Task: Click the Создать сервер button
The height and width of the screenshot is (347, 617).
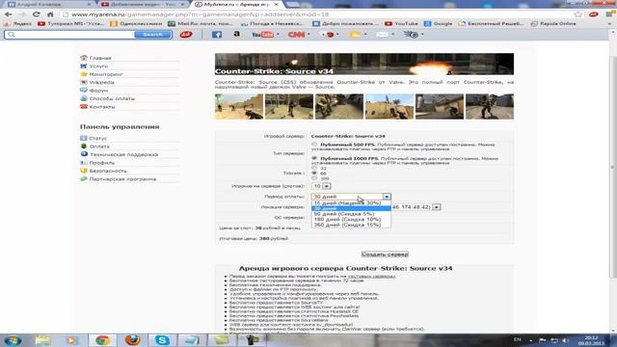Action: click(385, 254)
